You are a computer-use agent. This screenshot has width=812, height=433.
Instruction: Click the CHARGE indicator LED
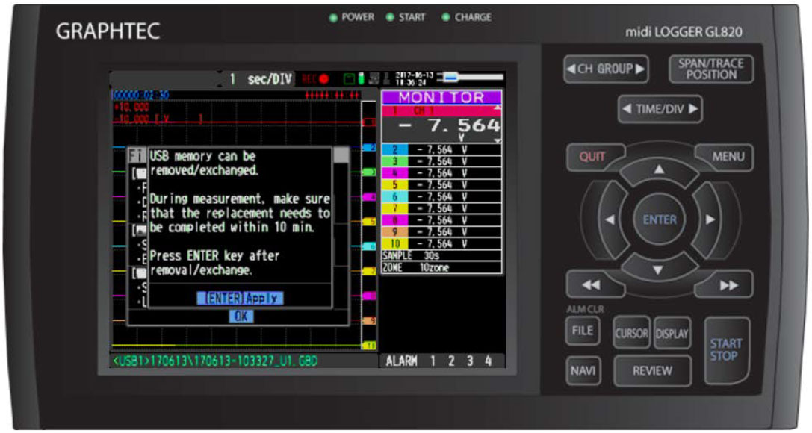click(x=446, y=18)
